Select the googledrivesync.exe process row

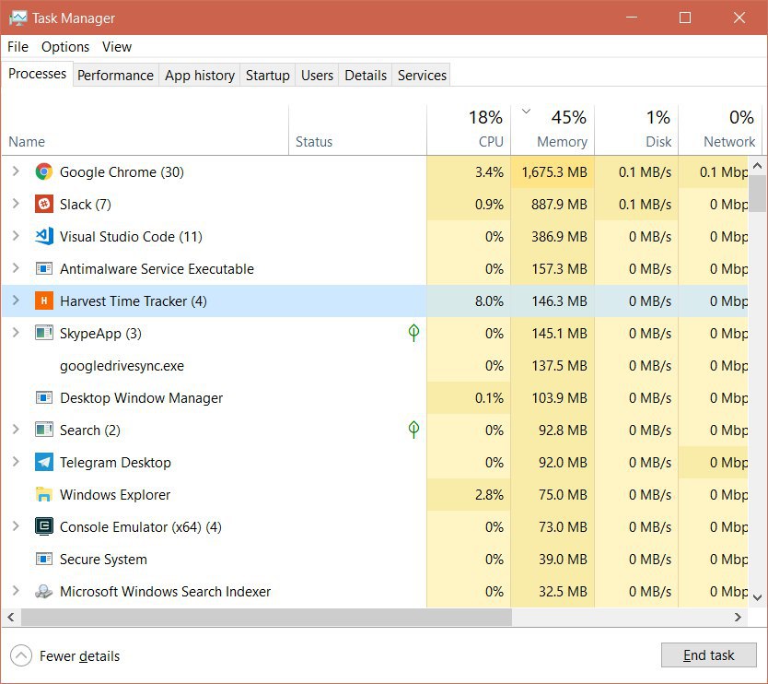[375, 366]
